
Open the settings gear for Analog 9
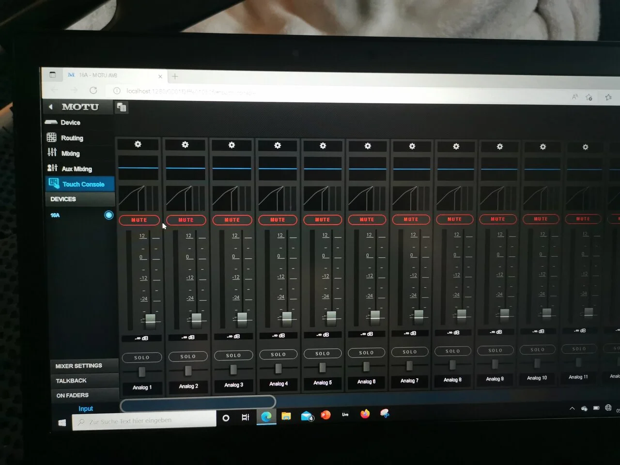point(500,146)
